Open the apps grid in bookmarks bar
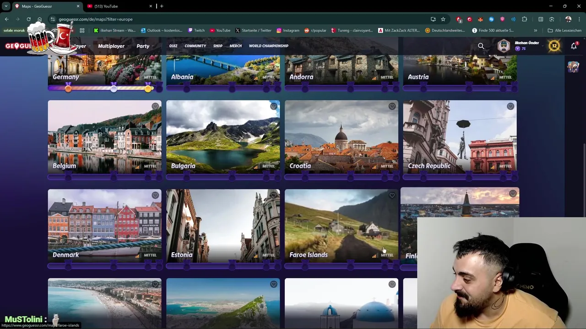 (x=82, y=31)
